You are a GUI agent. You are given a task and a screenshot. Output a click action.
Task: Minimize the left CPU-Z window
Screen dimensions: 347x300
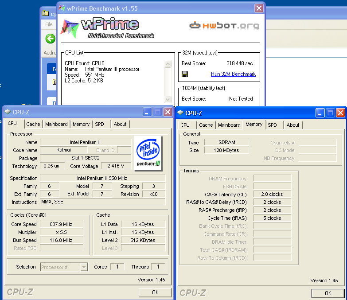click(x=147, y=112)
